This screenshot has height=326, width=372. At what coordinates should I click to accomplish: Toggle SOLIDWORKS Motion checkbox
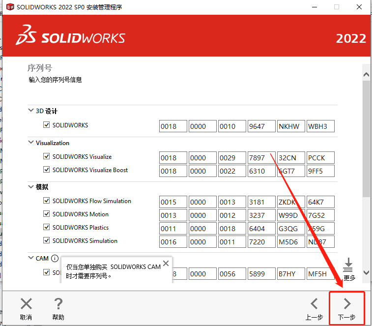[x=47, y=214]
